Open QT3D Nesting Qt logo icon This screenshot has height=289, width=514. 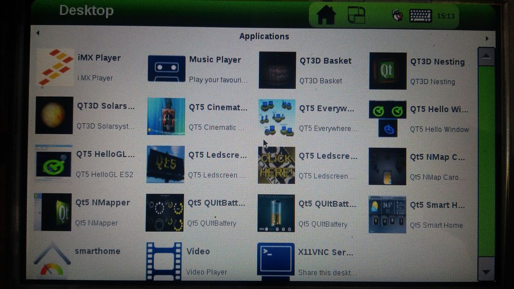tap(388, 71)
